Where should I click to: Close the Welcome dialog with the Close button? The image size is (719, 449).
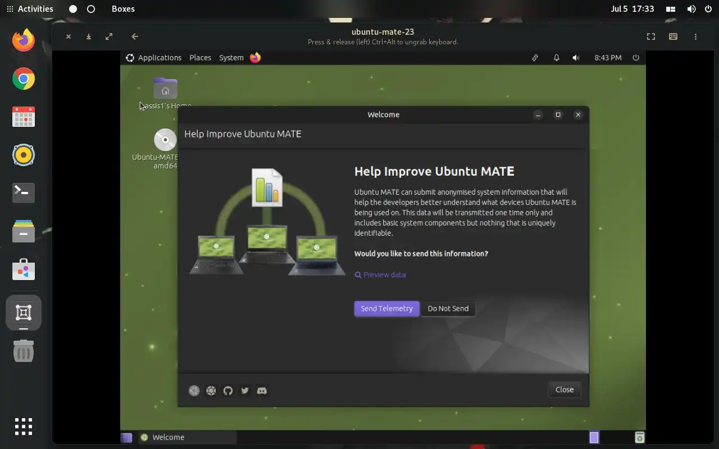coord(565,390)
